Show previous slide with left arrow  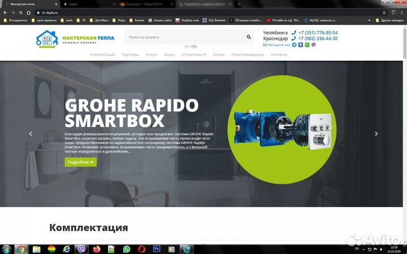coord(31,134)
